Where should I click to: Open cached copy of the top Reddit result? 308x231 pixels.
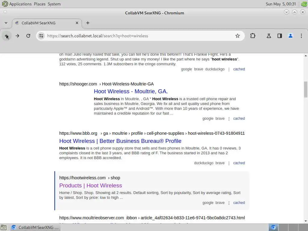239,69
